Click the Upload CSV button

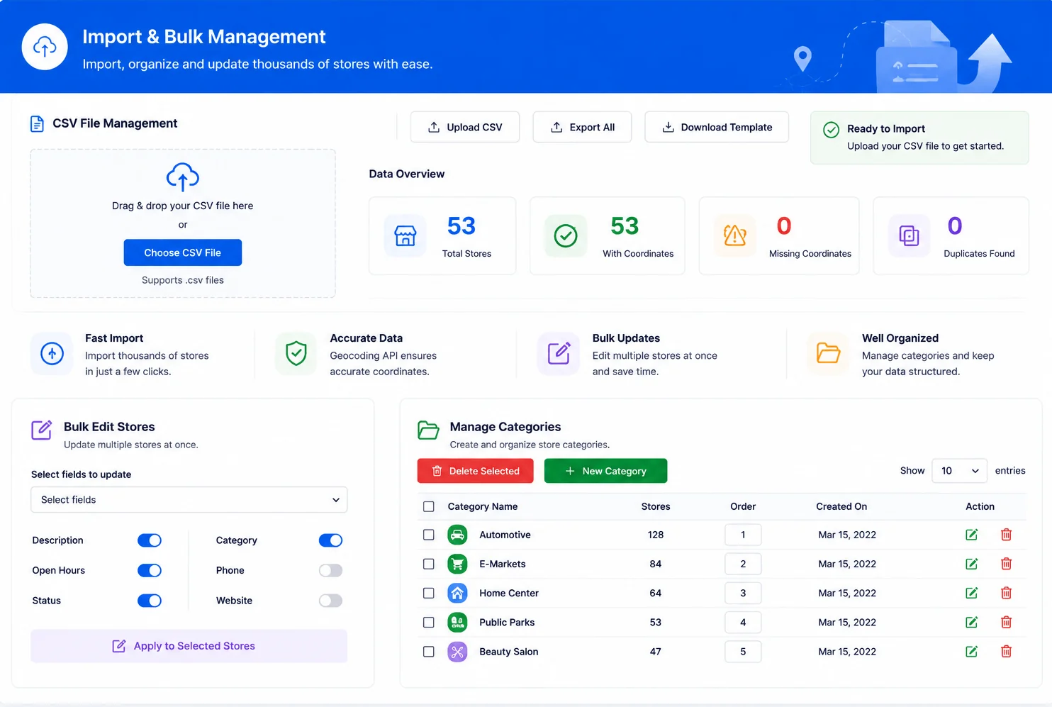(x=465, y=127)
